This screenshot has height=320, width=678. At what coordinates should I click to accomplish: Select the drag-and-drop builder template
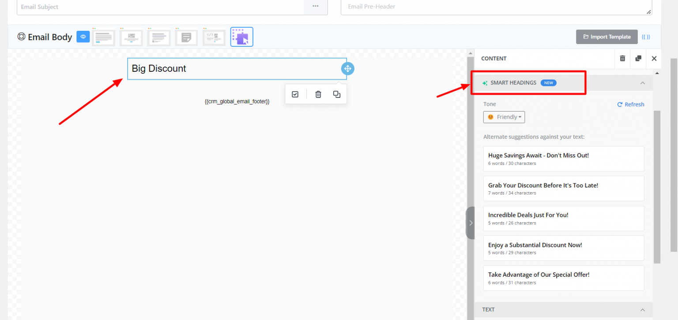(x=241, y=37)
